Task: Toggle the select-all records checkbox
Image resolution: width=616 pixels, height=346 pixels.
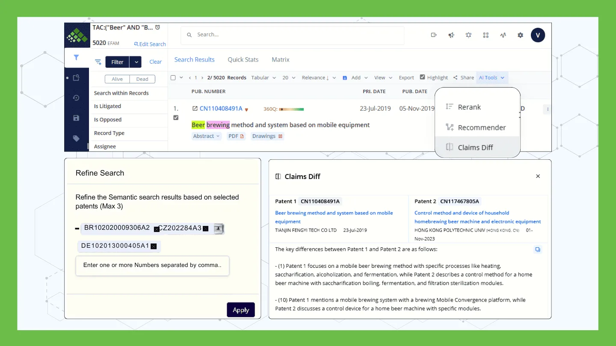Action: click(x=173, y=78)
